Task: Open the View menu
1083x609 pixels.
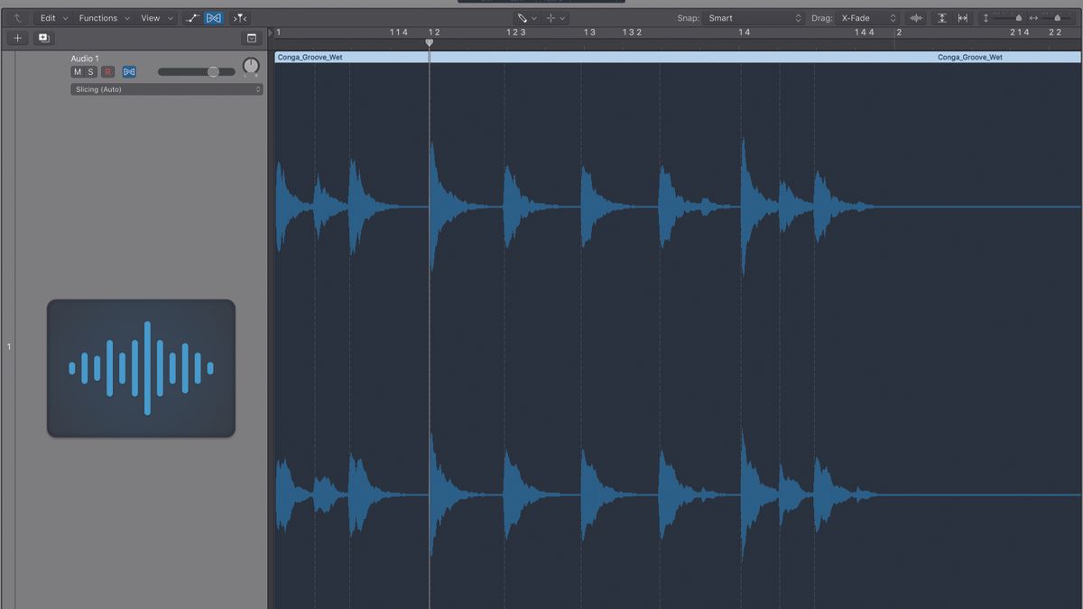Action: 152,17
